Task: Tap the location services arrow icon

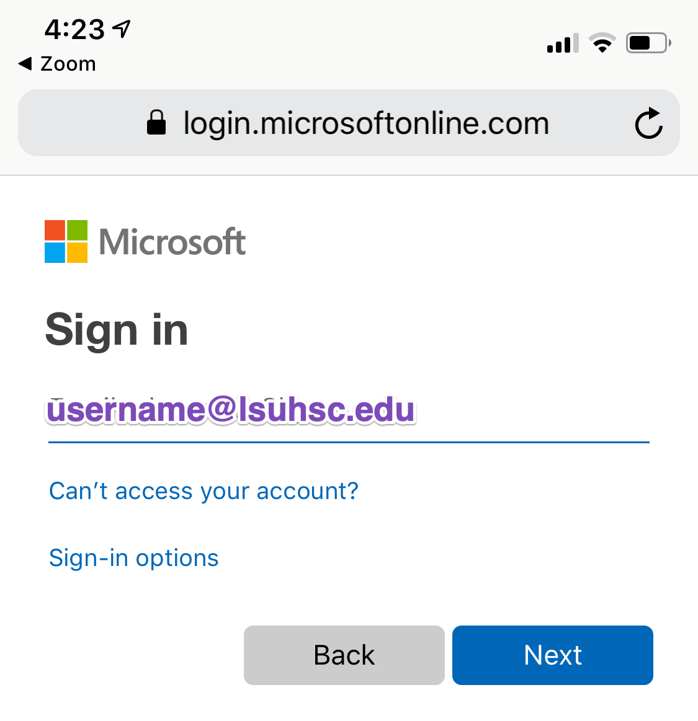Action: pyautogui.click(x=122, y=28)
